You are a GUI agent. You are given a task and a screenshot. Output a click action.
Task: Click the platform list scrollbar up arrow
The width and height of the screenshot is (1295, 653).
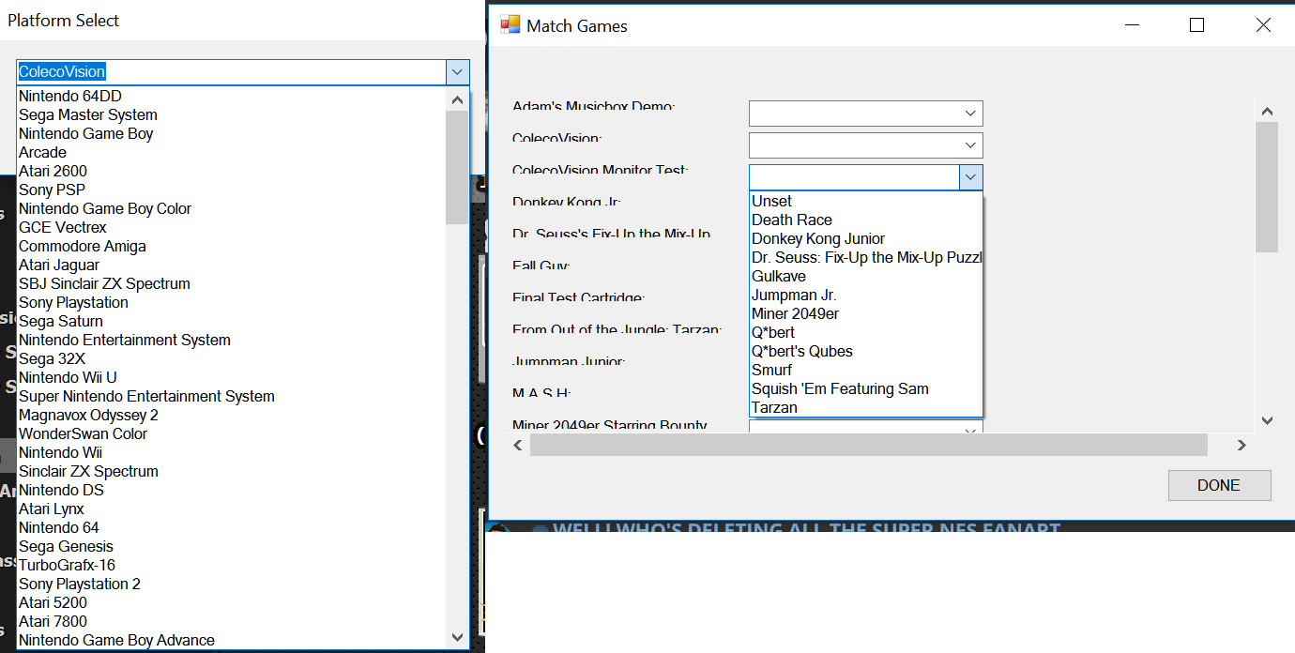click(x=457, y=99)
